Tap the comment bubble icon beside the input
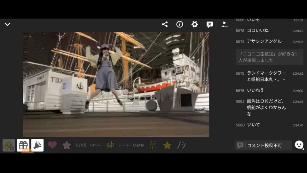307x173 pixels. (x=240, y=145)
